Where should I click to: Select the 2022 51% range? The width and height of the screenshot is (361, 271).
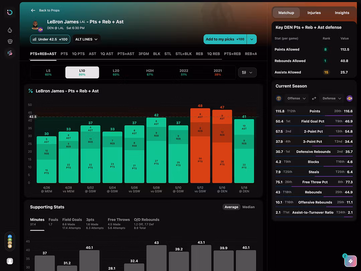[184, 72]
